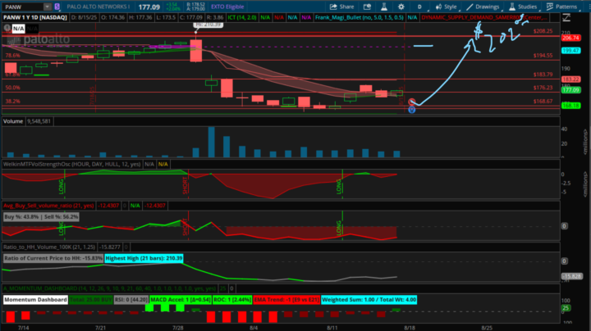The height and width of the screenshot is (331, 591).
Task: Click the 199.47 cyan price axis bubble
Action: 570,51
